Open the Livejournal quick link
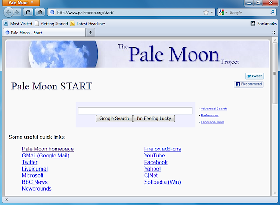 pos(35,169)
